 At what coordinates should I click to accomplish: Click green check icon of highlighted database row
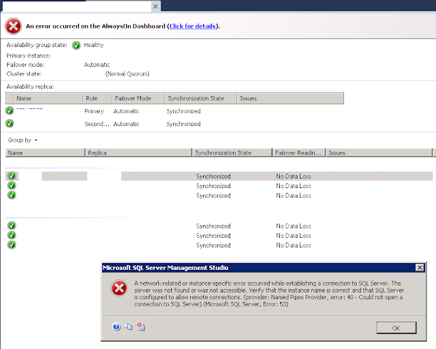coord(12,176)
